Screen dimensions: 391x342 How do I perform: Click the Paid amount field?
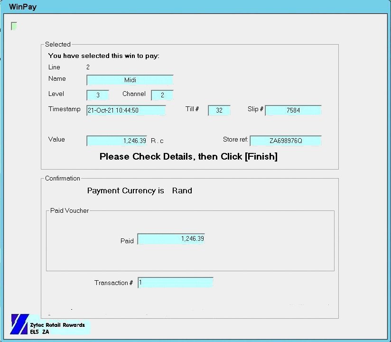tap(171, 239)
